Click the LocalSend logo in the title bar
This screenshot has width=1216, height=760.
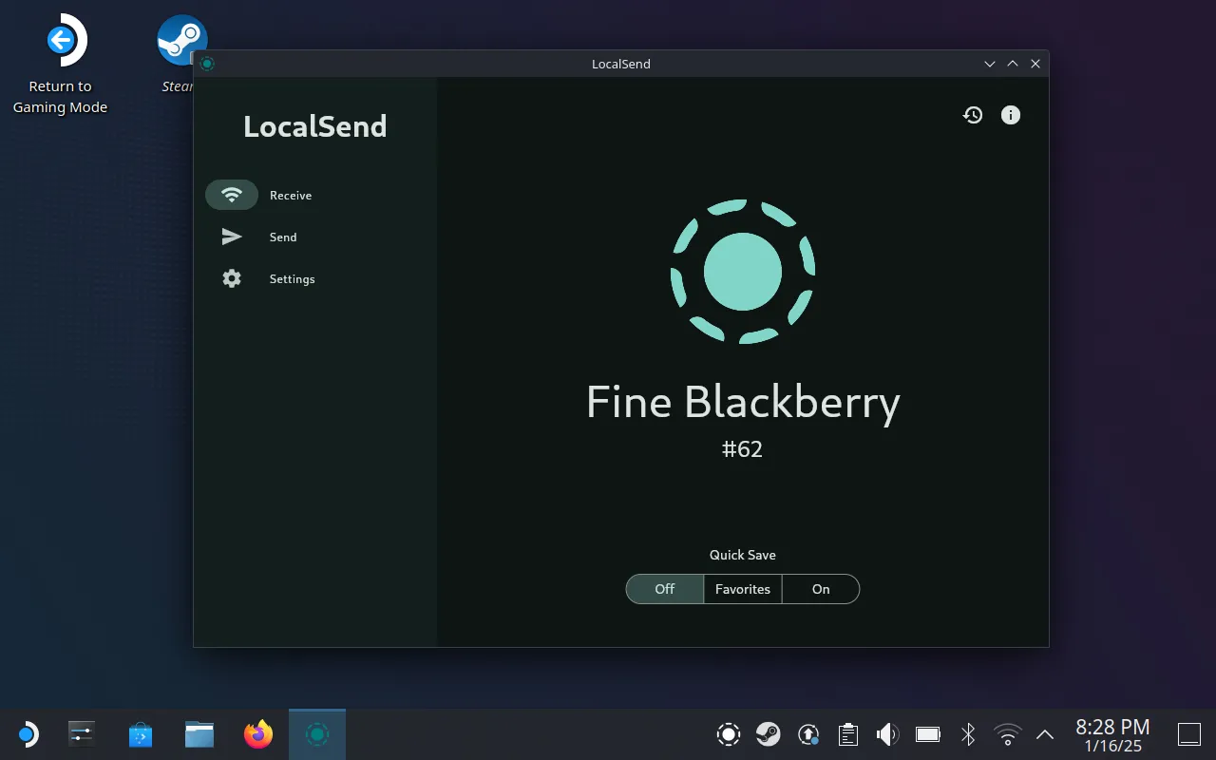pyautogui.click(x=207, y=64)
